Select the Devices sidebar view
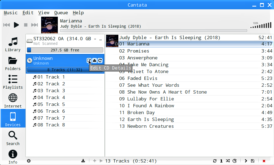 click(x=13, y=118)
